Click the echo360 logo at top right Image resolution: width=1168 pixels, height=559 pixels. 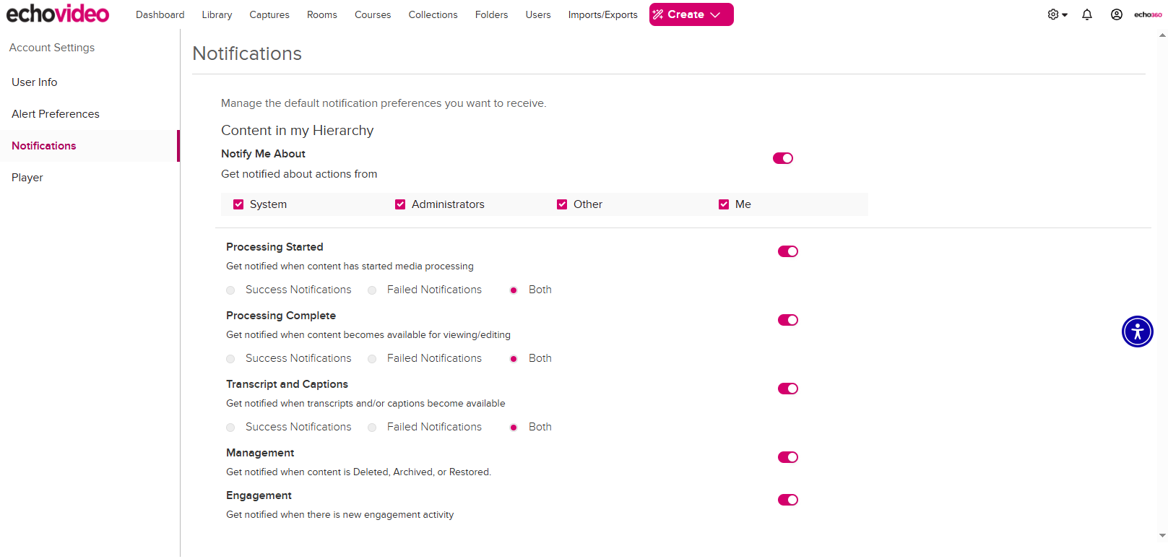1148,14
